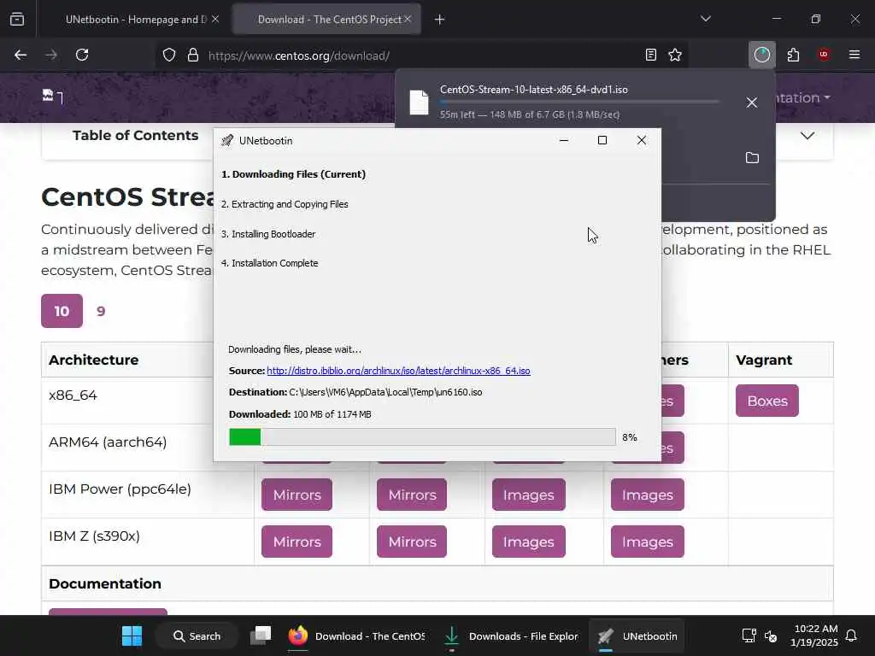Click last Images button in IBM Z row
This screenshot has width=875, height=656.
tap(648, 541)
